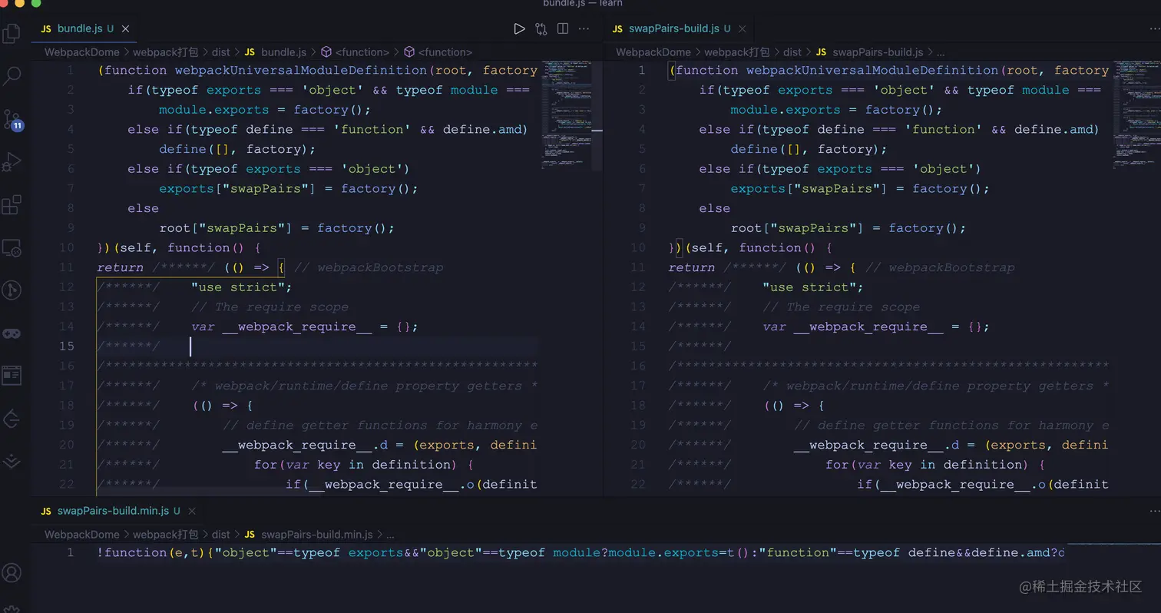Open More Actions for swapPairs-build.min.js group

1154,511
